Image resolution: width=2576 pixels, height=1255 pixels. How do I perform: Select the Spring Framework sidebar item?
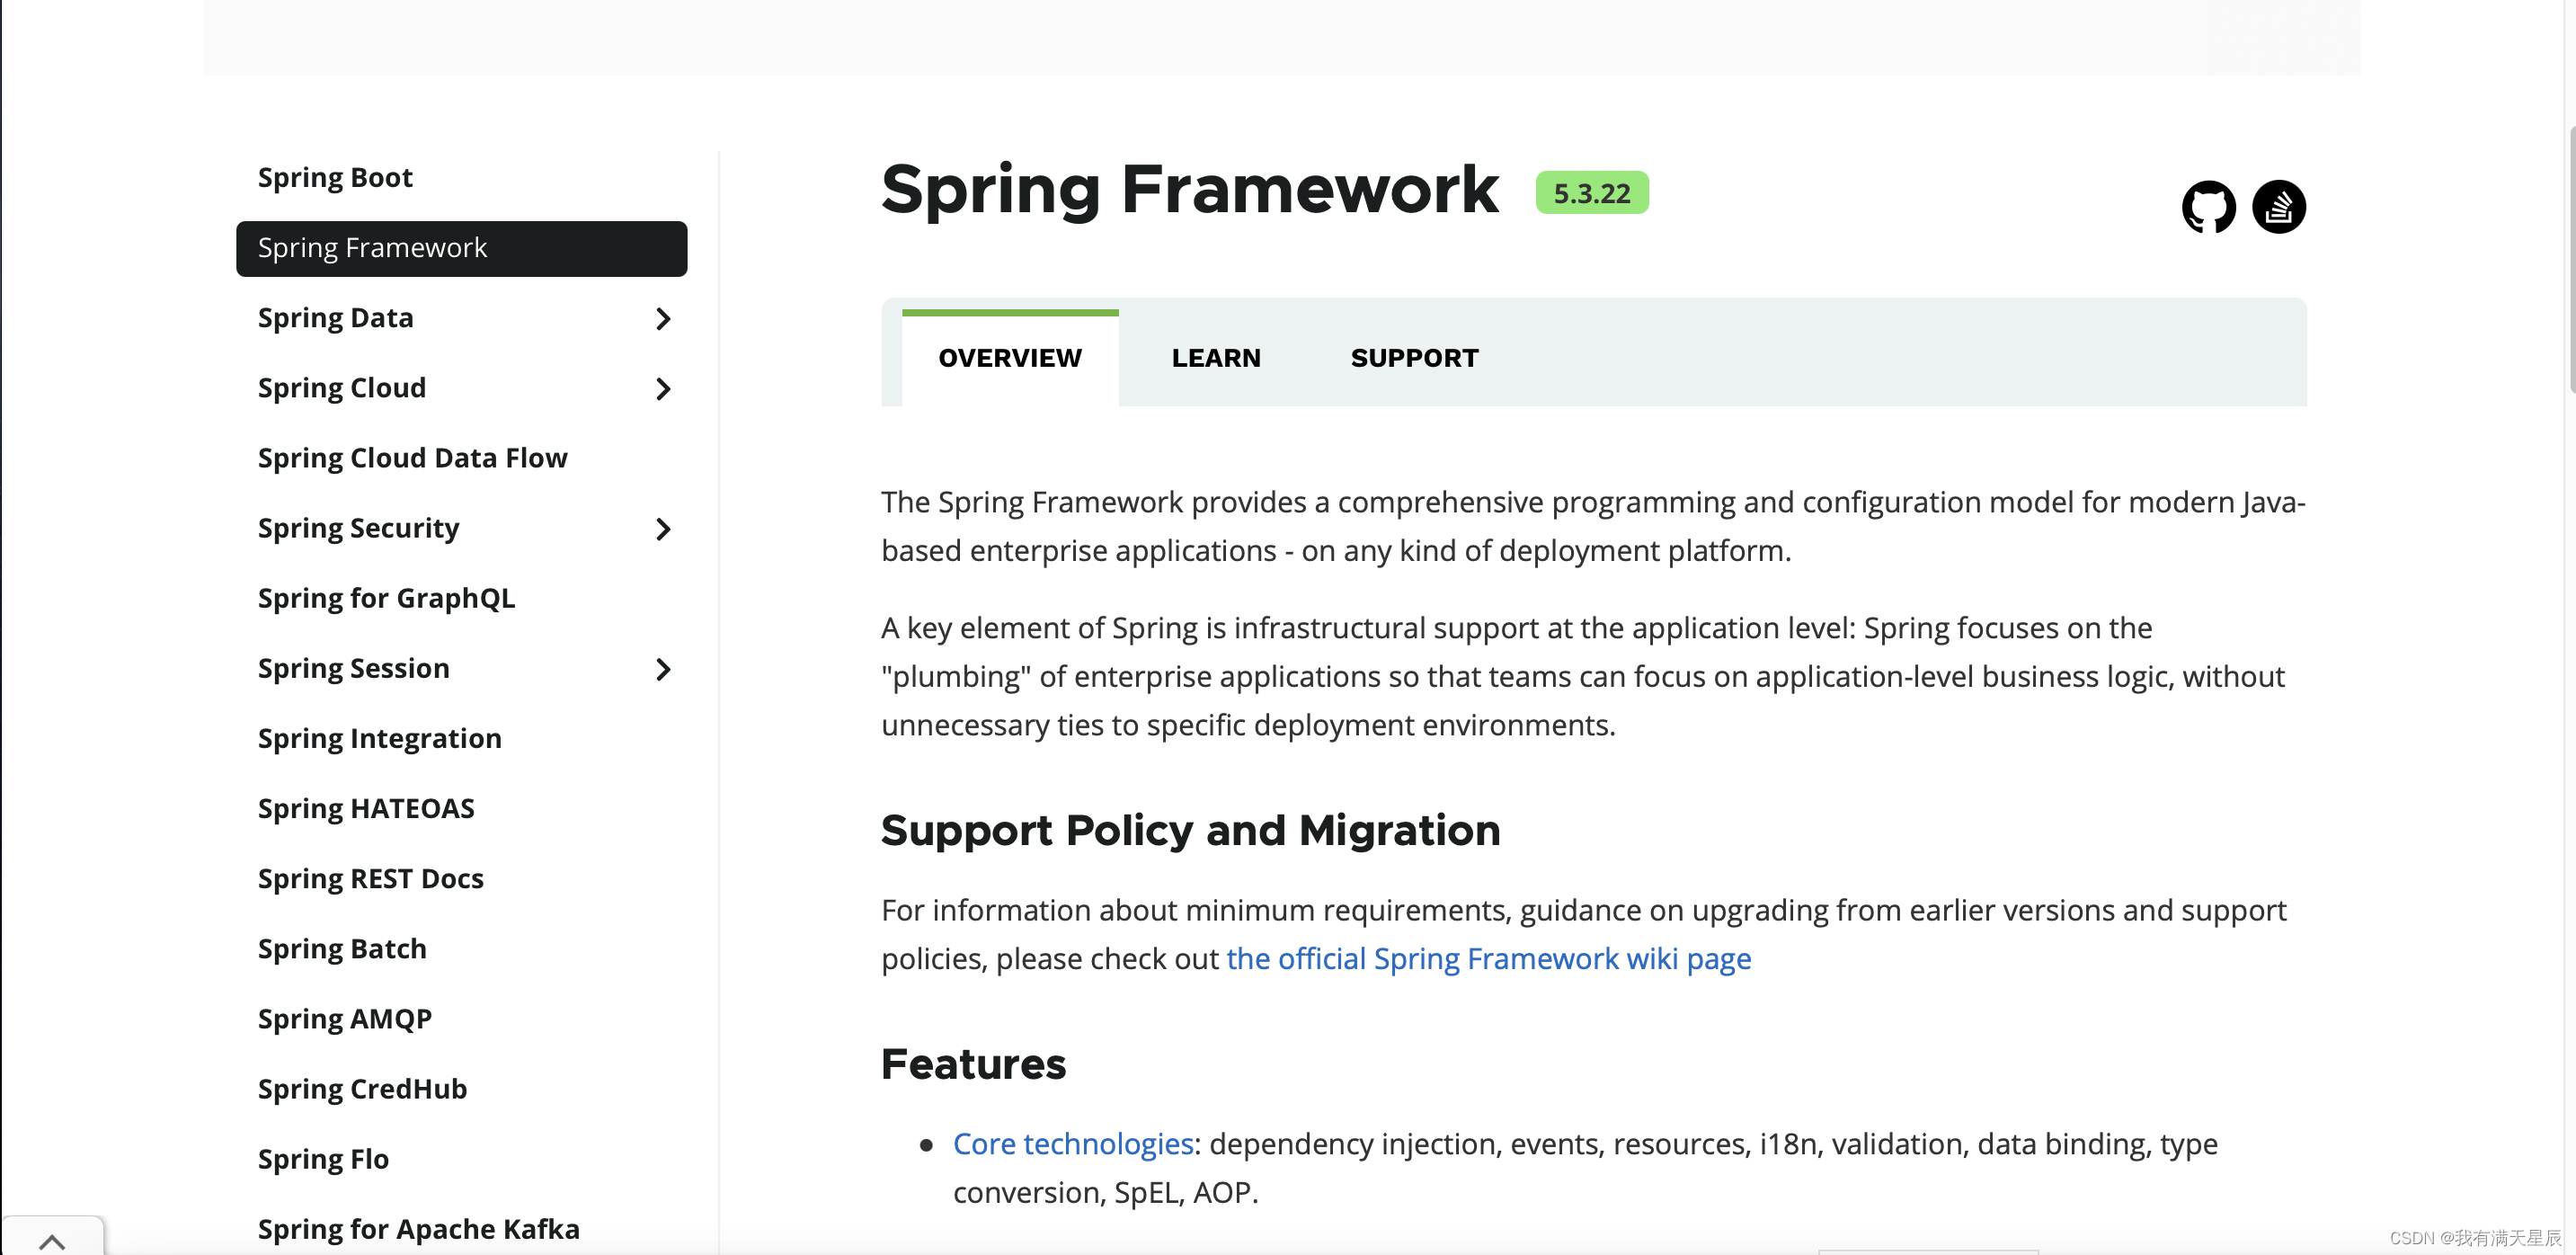(461, 248)
